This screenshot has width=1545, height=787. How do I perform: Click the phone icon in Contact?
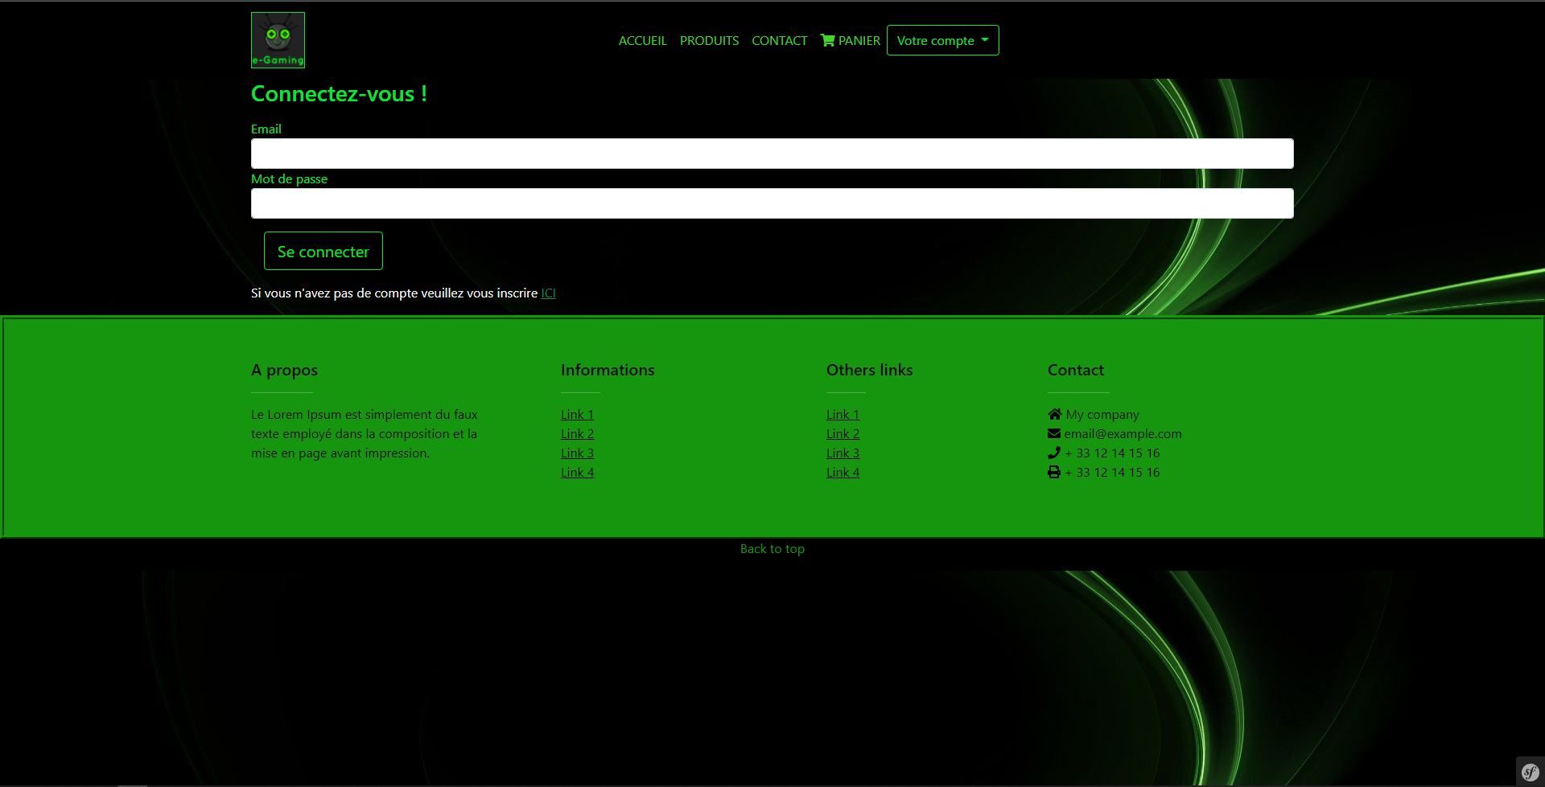1054,453
